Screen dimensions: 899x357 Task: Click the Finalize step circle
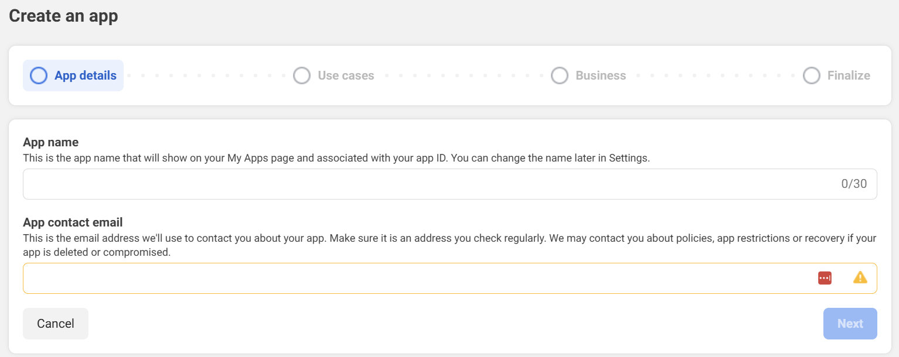pos(812,75)
